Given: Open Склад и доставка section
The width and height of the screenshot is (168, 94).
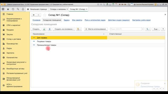Looking at the screenshot, I should (13, 39).
